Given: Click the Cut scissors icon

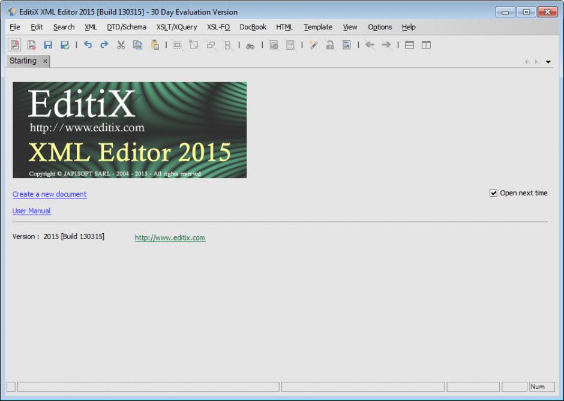Looking at the screenshot, I should [x=121, y=45].
